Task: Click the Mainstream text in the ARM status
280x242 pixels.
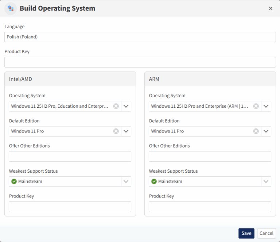Action: coord(170,181)
